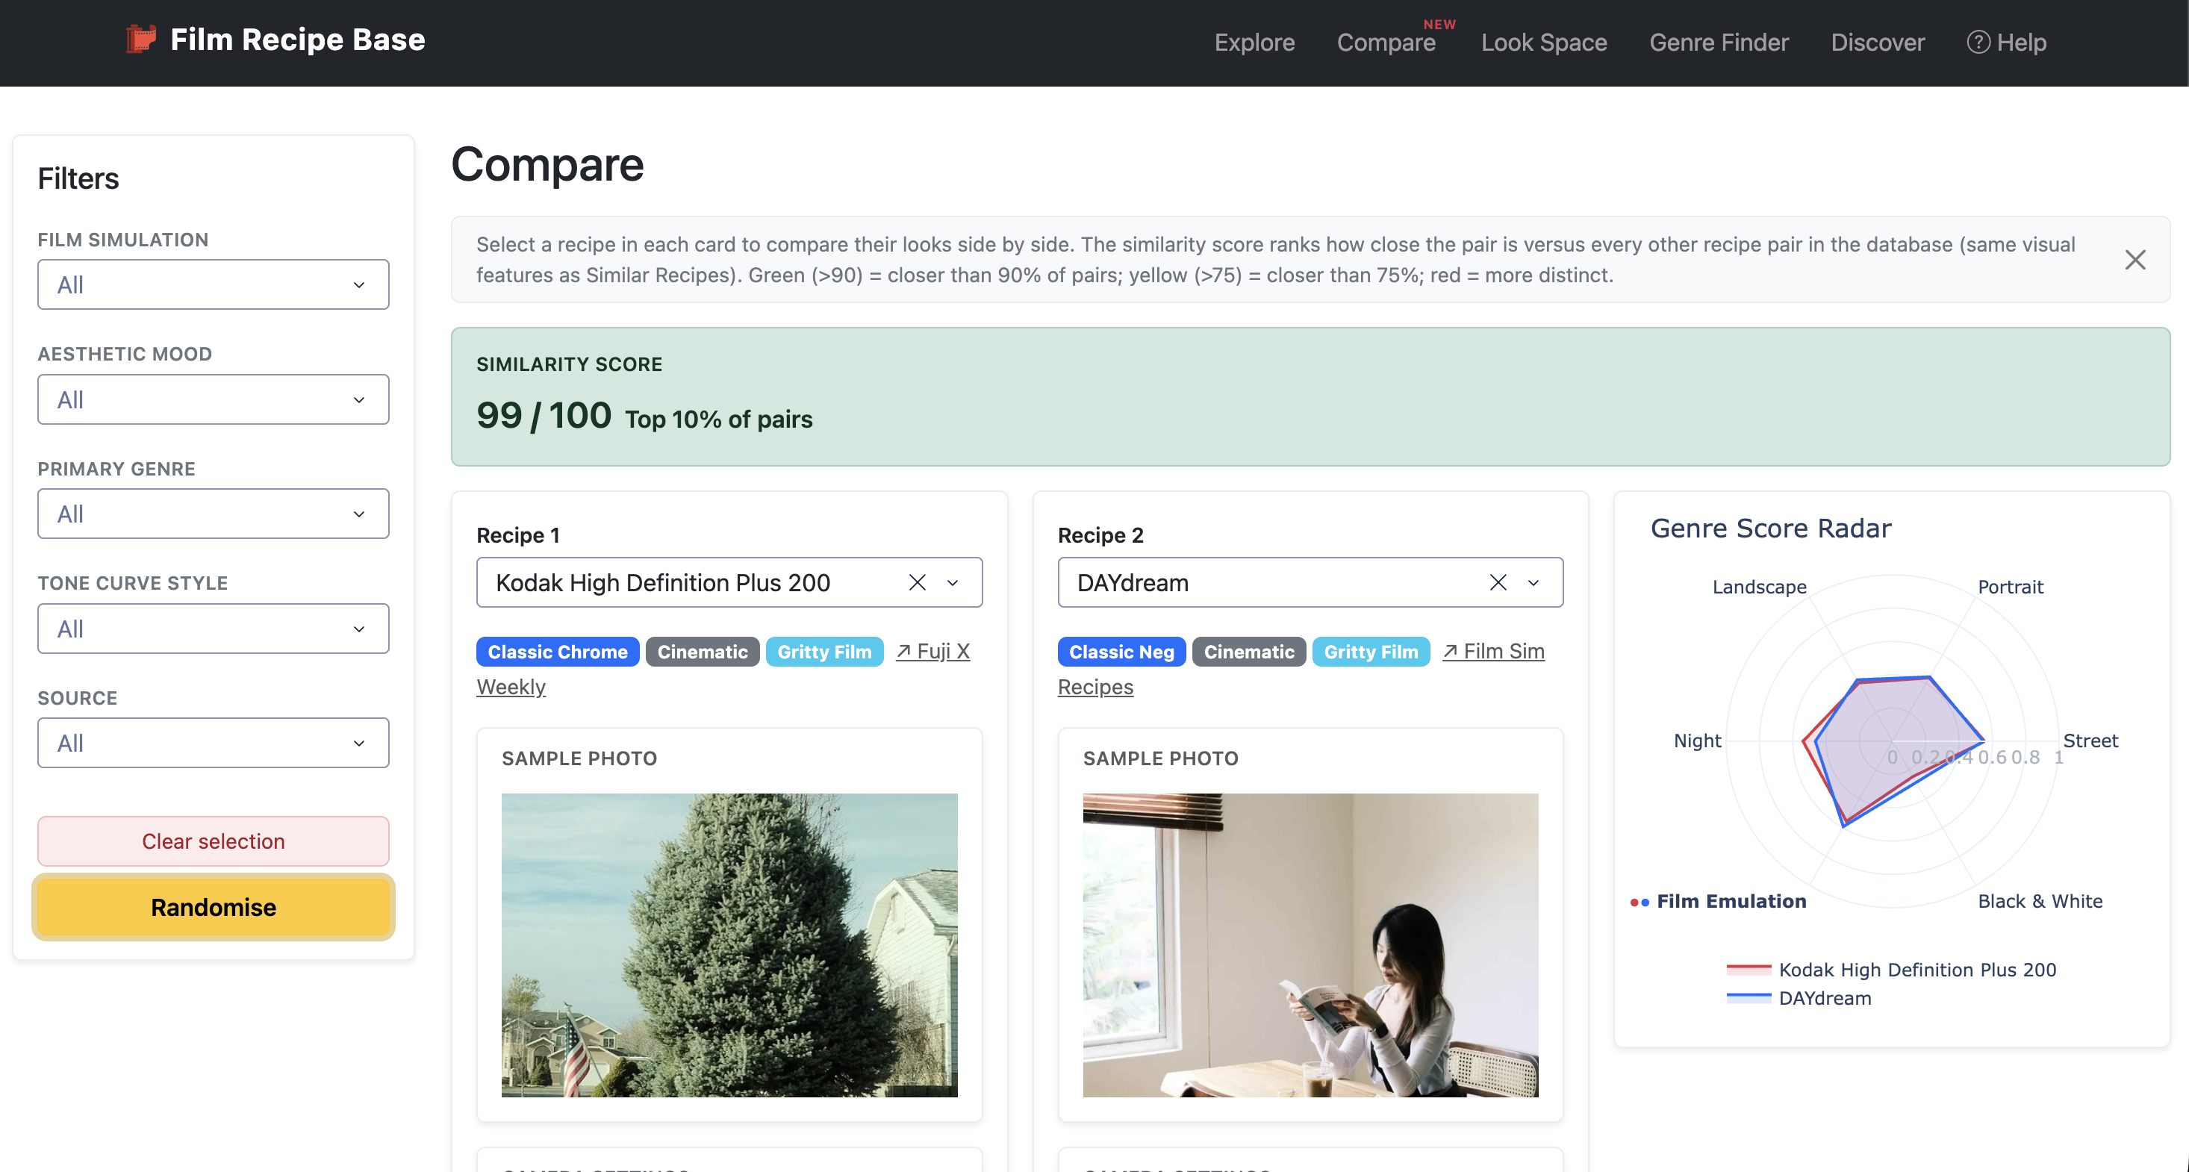The width and height of the screenshot is (2189, 1172).
Task: Go to the Explore page
Action: click(x=1254, y=42)
